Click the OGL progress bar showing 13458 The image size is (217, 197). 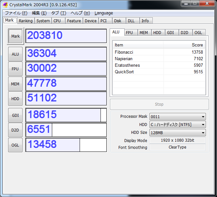(66, 145)
